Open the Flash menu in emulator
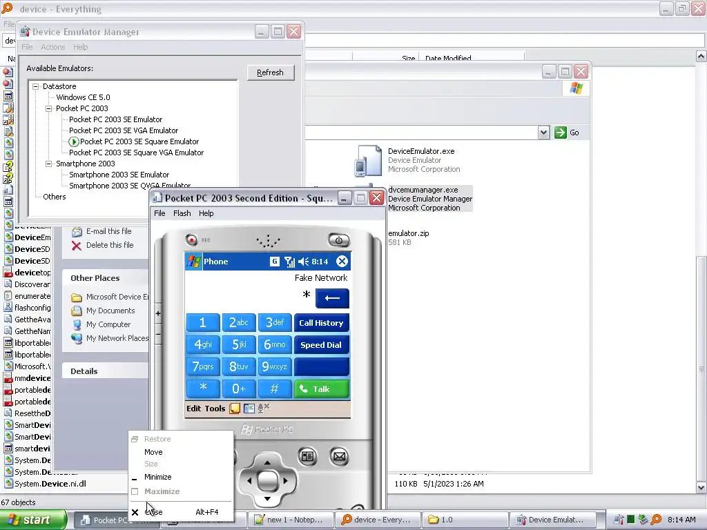Viewport: 707px width, 530px height. (x=182, y=213)
